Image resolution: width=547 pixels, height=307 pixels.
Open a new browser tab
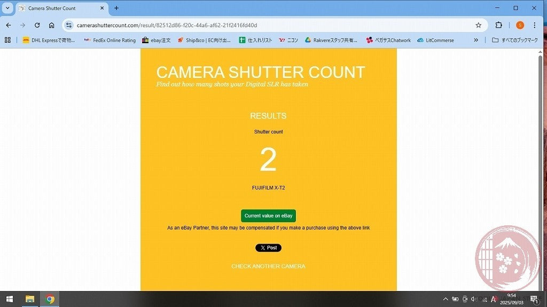point(116,8)
